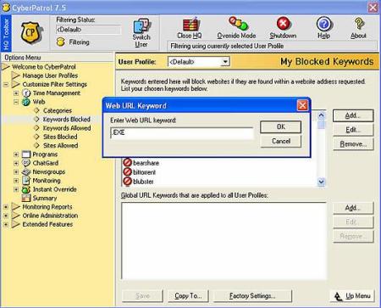Screen dimensions: 381x308
Task: Expand the Monitoring Reports node
Action: pyautogui.click(x=6, y=207)
